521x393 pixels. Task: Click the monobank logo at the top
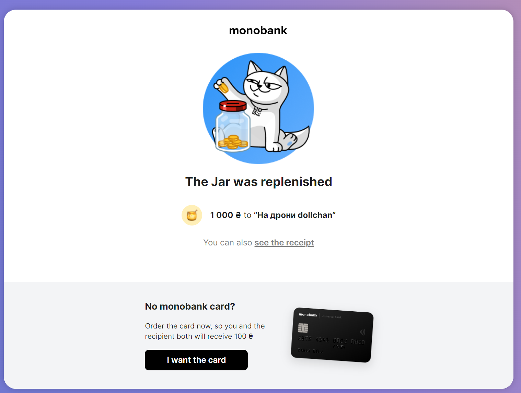258,31
